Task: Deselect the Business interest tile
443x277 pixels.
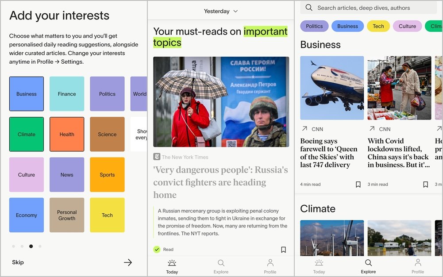Action: tap(27, 94)
